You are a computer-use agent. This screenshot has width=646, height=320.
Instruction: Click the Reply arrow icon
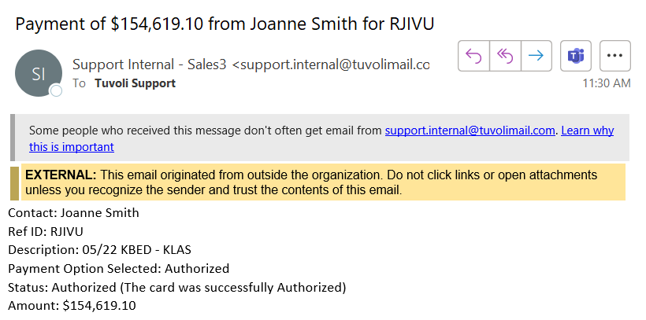[473, 56]
